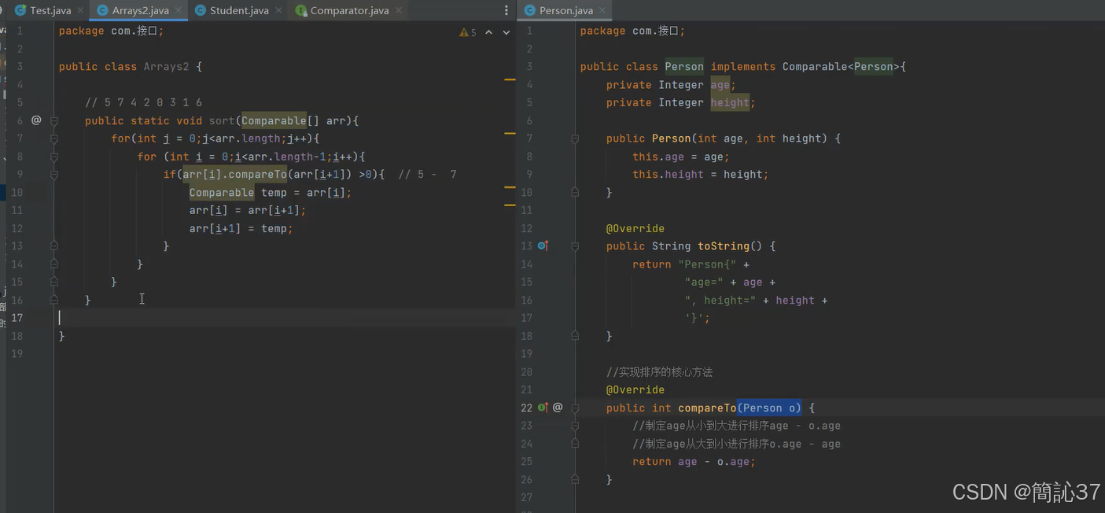Collapse the toString method fold marker
Screen dimensions: 1105x513
click(x=575, y=246)
